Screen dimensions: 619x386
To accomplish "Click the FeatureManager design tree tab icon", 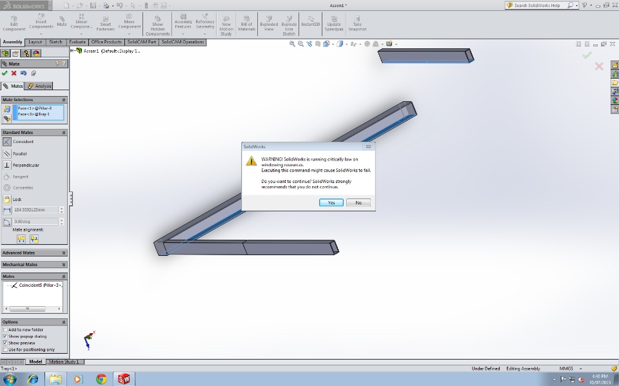I will click(x=6, y=53).
